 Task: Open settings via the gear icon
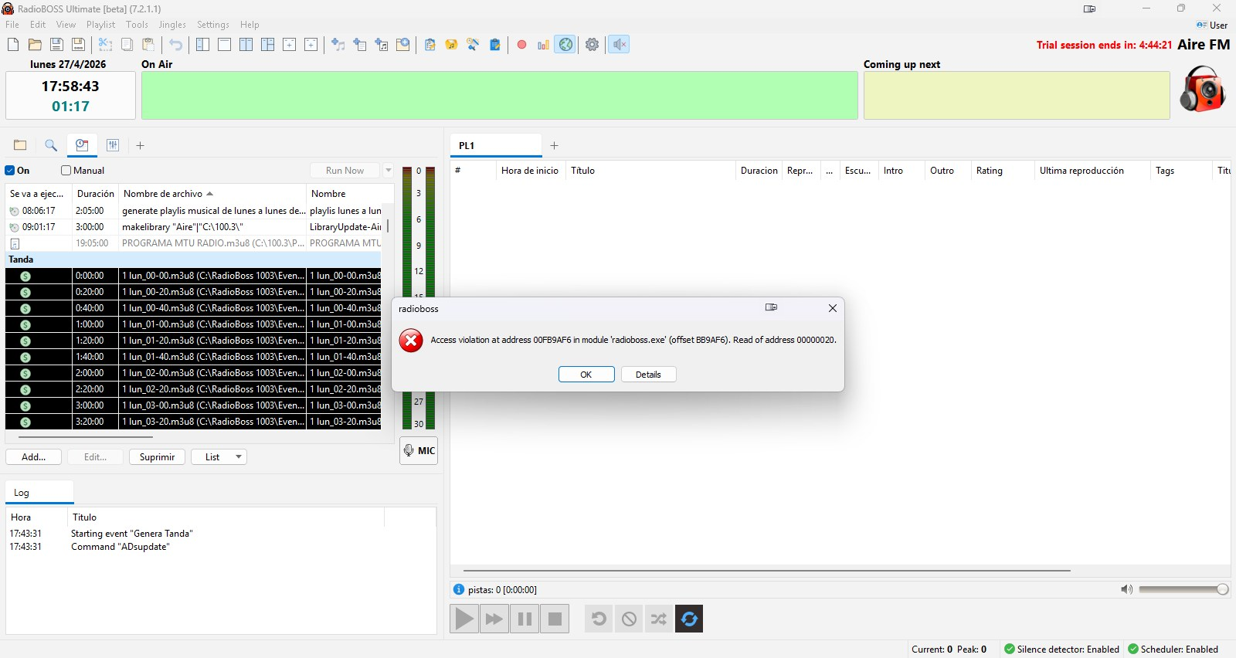(592, 45)
